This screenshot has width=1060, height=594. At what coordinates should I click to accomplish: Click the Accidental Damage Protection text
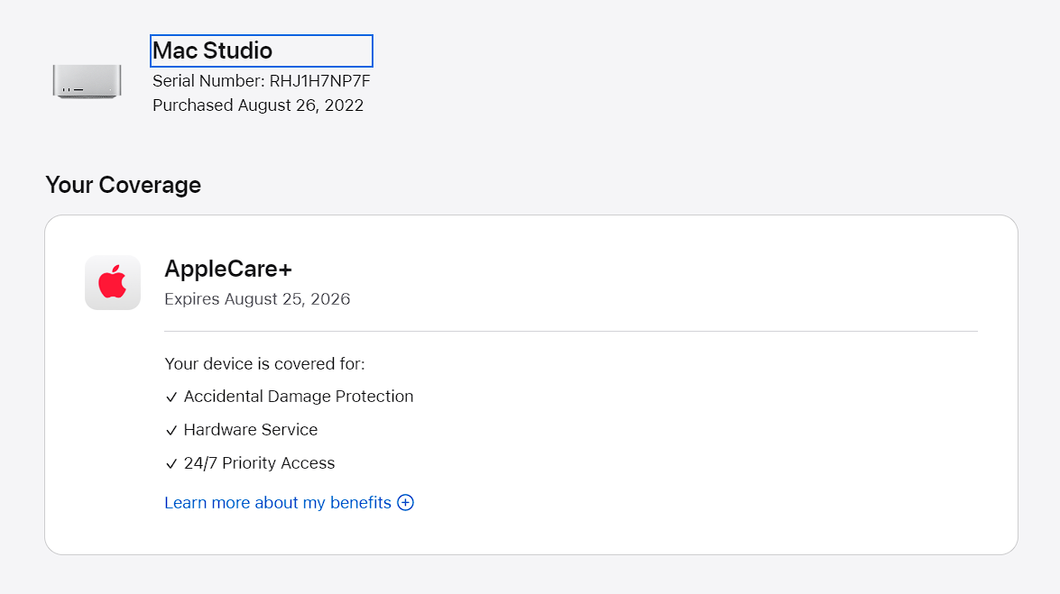(299, 397)
